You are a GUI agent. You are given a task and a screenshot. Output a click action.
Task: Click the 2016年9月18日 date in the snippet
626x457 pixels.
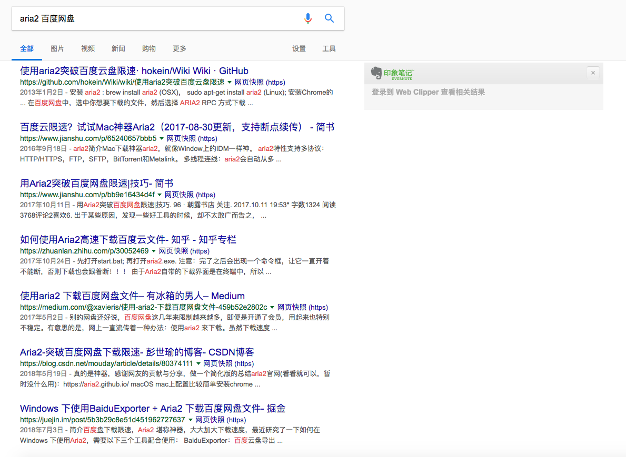coord(44,149)
